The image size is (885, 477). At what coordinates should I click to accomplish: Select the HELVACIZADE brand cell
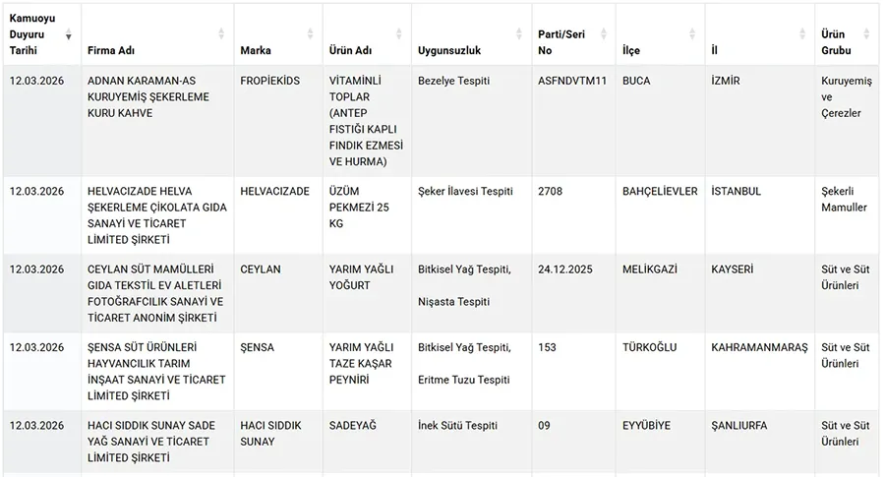coord(274,192)
